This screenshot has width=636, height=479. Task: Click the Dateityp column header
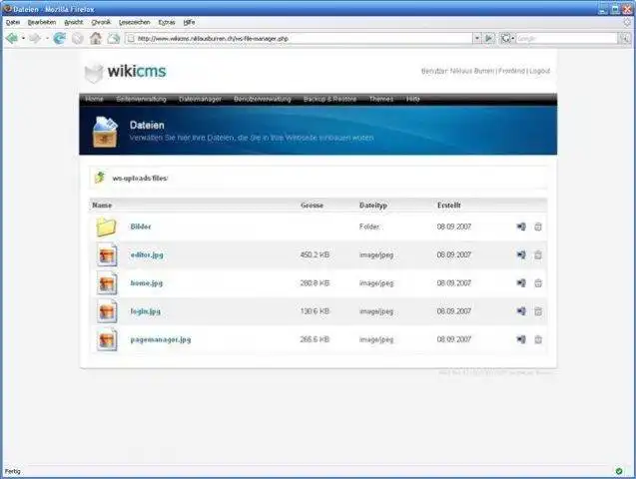[373, 205]
